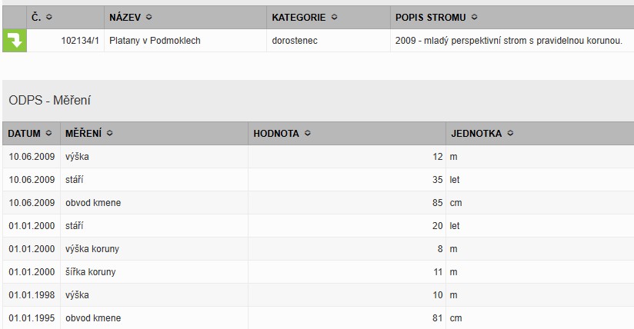Sort the KATEGORIE column using its arrows
This screenshot has width=634, height=329.
coord(333,16)
